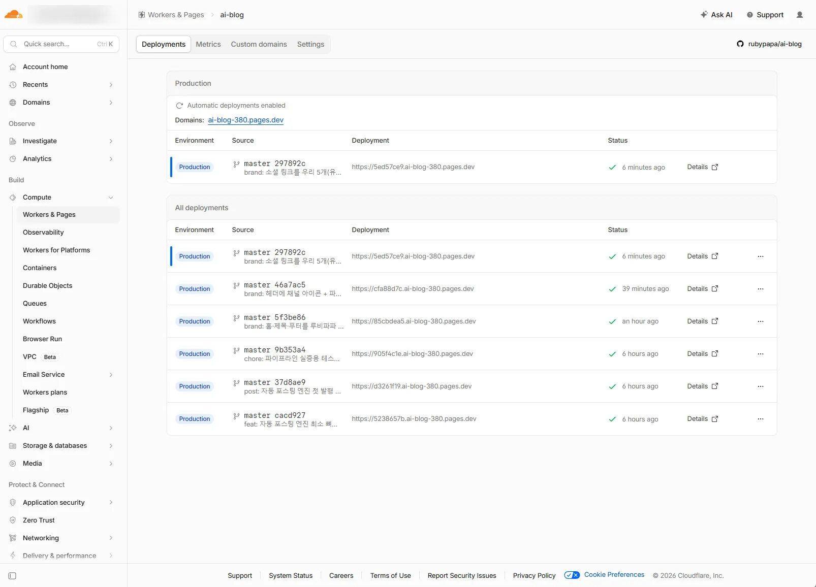Open the Settings tab
The width and height of the screenshot is (816, 587).
tap(310, 44)
